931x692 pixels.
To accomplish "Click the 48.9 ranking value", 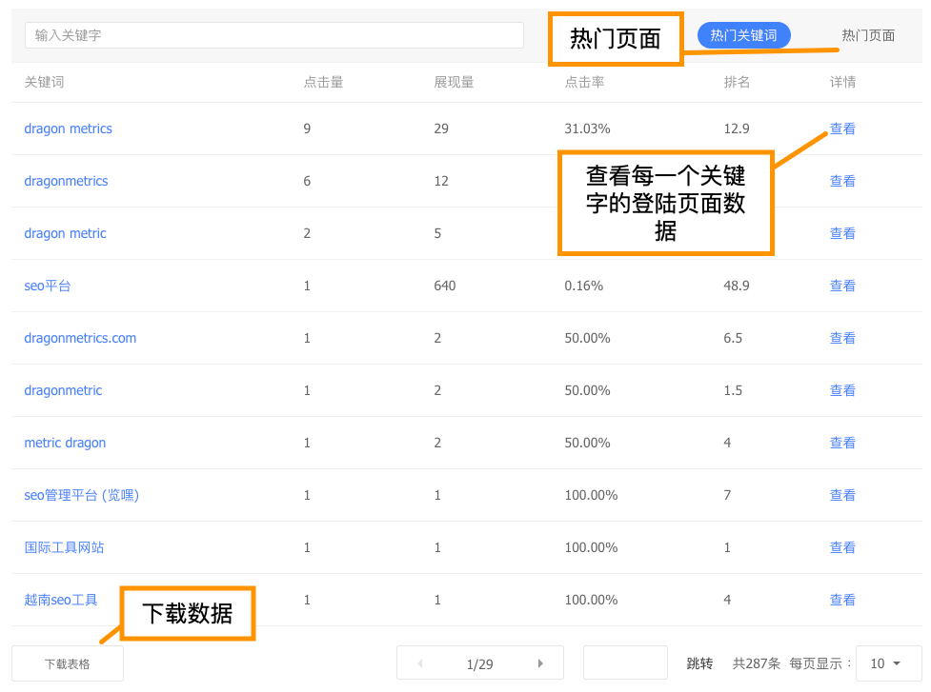I will click(737, 286).
